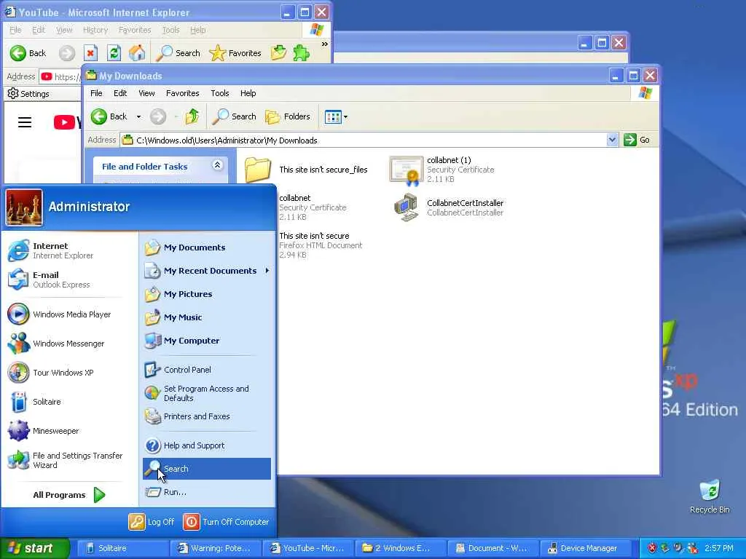Open Settings in Internet Explorer window
746x559 pixels.
click(28, 94)
